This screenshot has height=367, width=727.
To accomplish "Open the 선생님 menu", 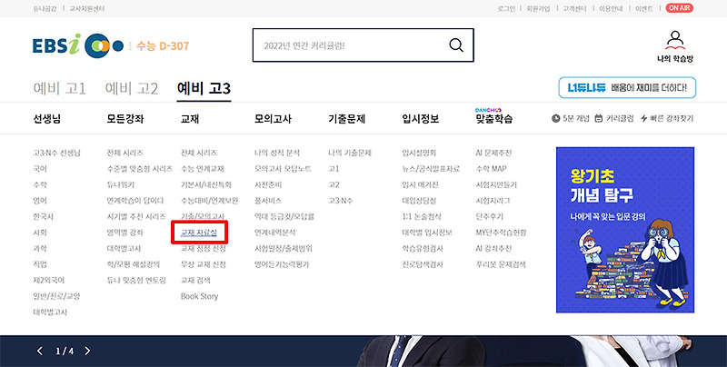I will click(47, 119).
